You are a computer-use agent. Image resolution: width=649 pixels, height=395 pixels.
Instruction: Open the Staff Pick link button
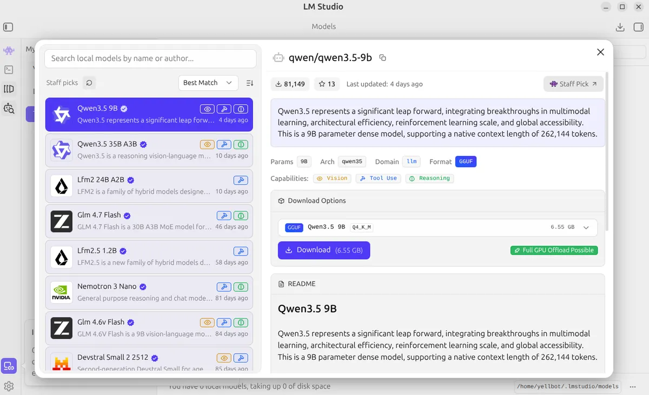click(x=573, y=84)
